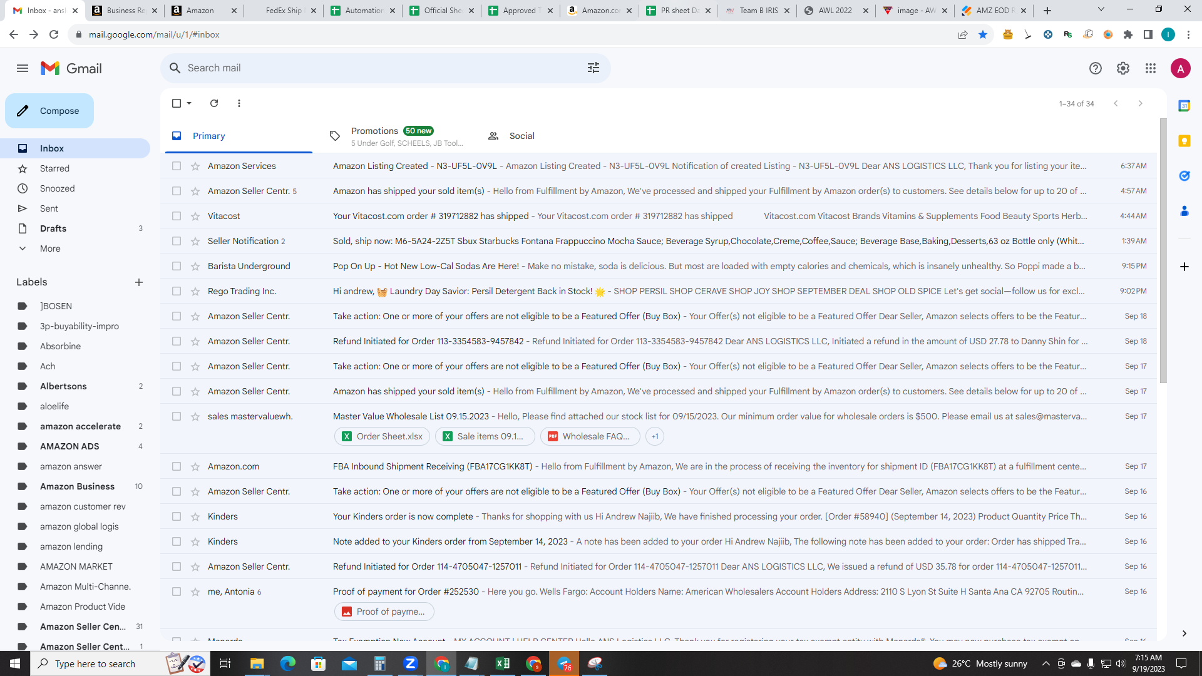This screenshot has height=676, width=1202.
Task: Expand the More section in the sidebar
Action: [x=50, y=248]
